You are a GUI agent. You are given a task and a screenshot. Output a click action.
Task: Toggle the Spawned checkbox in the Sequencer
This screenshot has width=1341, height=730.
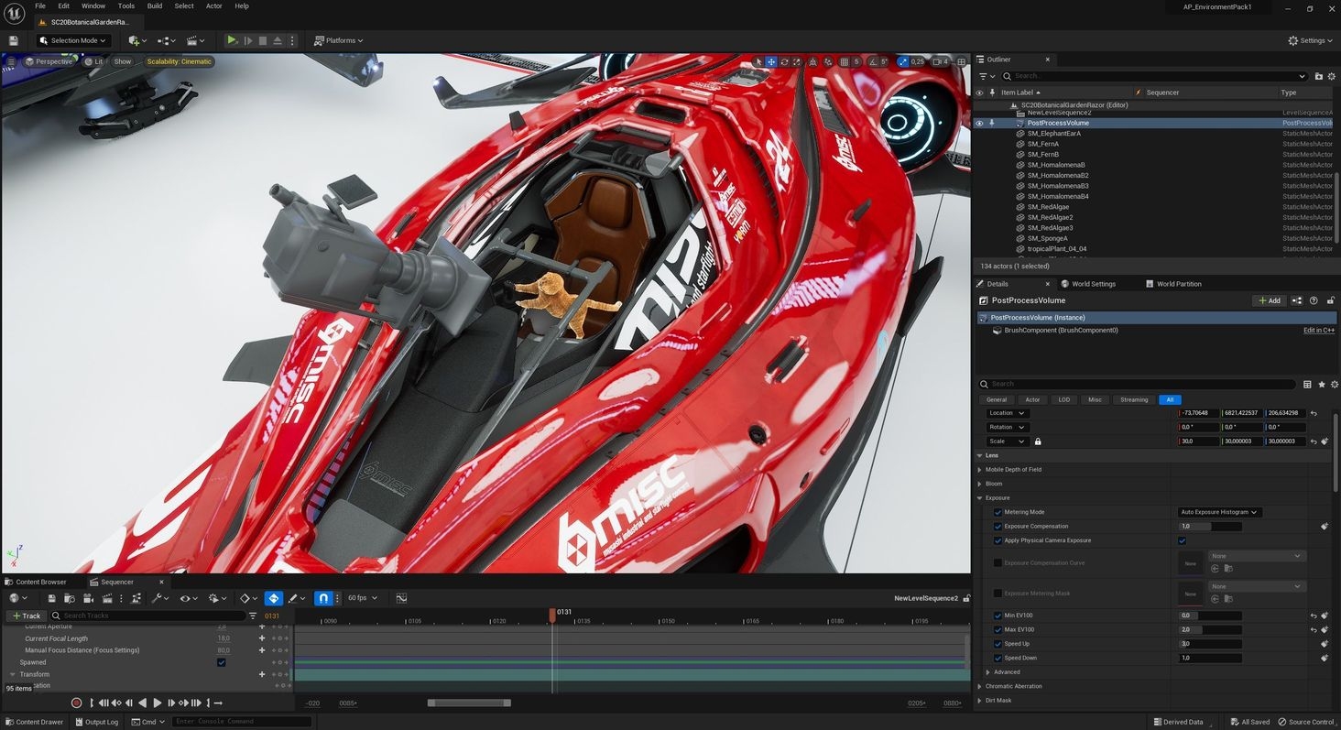(222, 662)
